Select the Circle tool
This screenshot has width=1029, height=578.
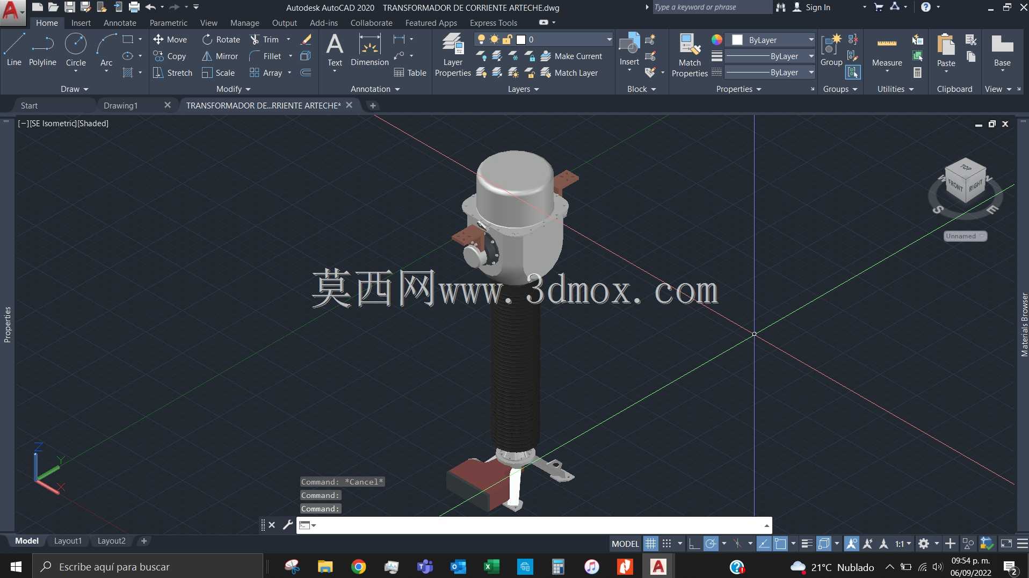click(76, 49)
